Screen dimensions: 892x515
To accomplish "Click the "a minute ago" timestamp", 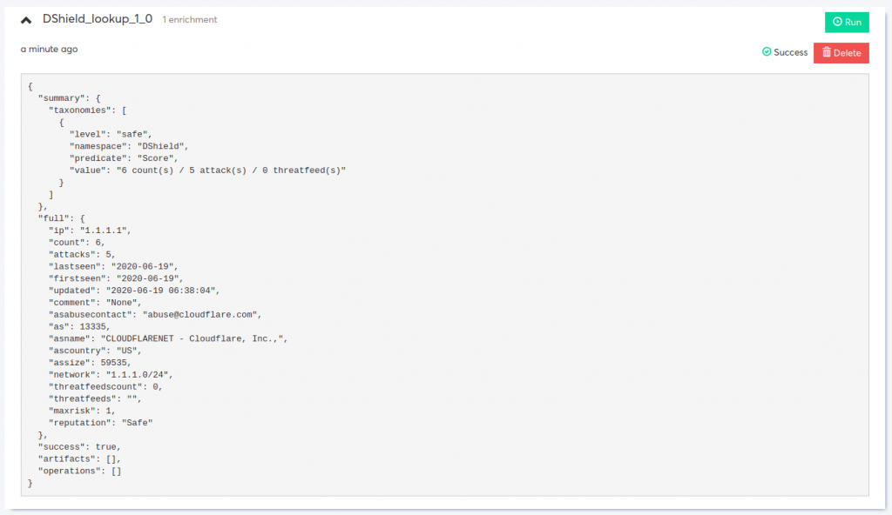I will [49, 49].
